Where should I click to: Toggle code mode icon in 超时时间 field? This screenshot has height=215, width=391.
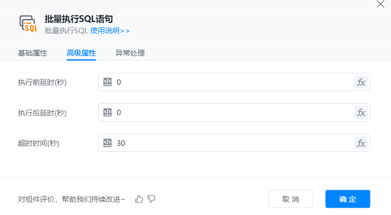coord(108,143)
